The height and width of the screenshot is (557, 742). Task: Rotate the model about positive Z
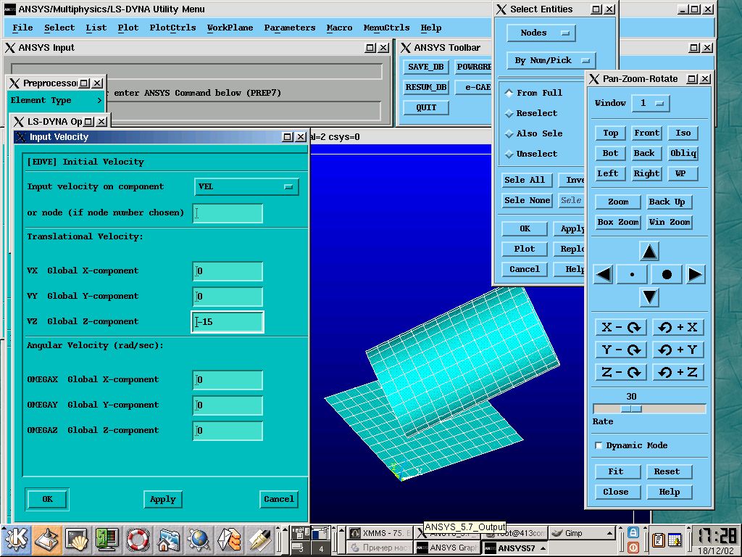coord(678,372)
